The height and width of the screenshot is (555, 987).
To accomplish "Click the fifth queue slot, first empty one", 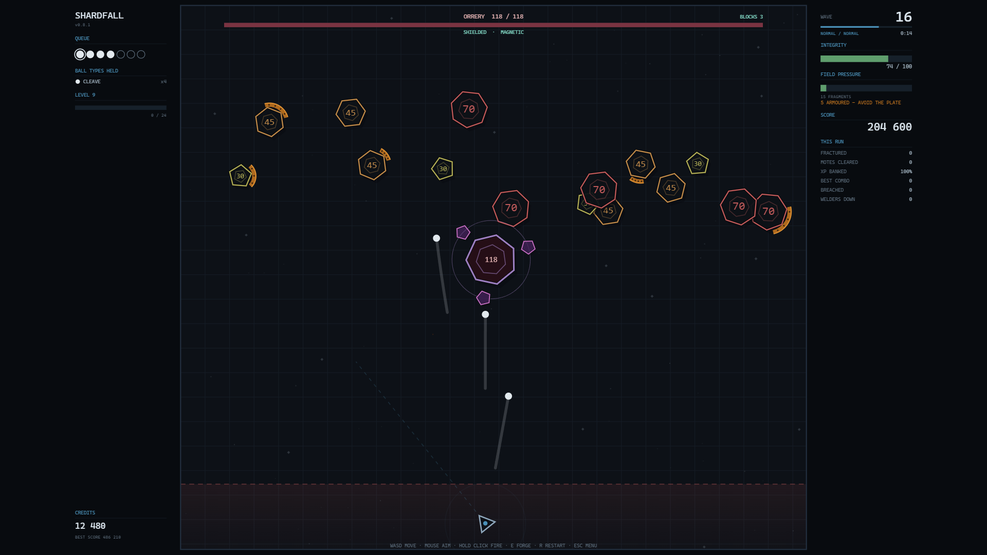I will pyautogui.click(x=121, y=54).
